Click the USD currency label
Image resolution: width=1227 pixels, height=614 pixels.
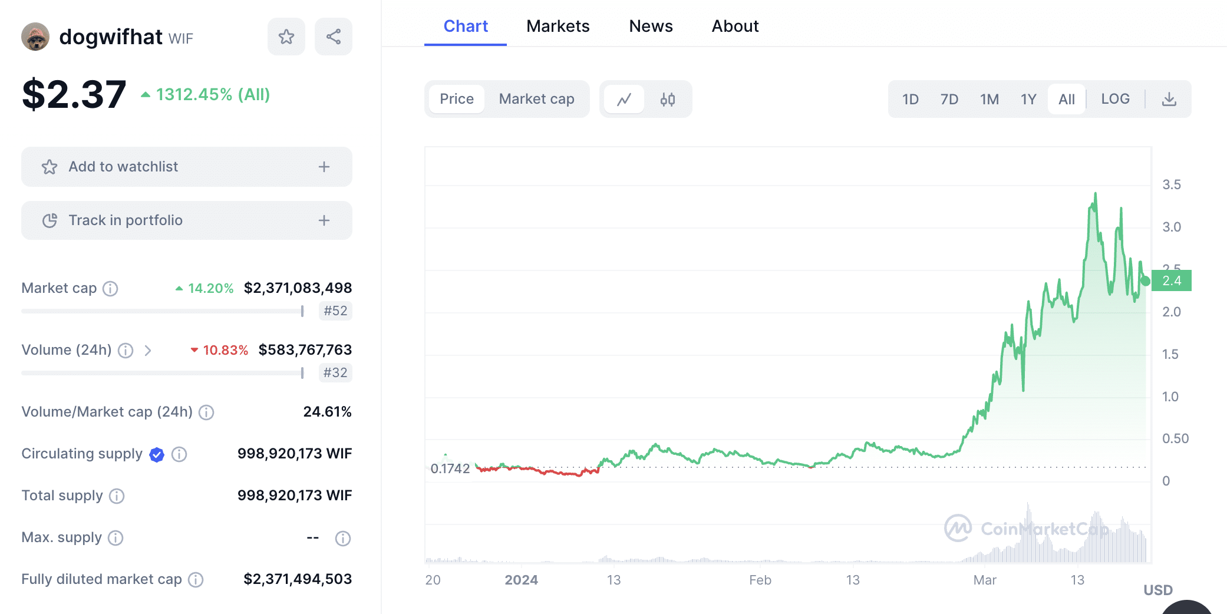pyautogui.click(x=1158, y=590)
